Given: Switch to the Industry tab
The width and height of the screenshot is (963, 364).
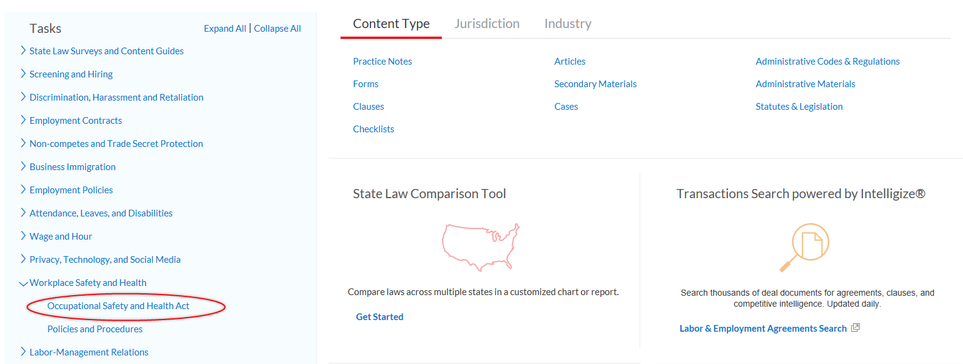Looking at the screenshot, I should [x=568, y=24].
